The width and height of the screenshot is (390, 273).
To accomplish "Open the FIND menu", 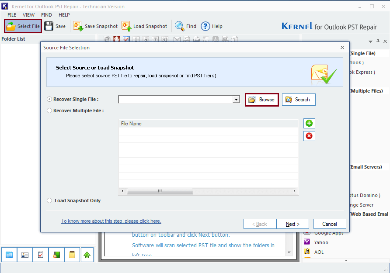I will (x=46, y=15).
